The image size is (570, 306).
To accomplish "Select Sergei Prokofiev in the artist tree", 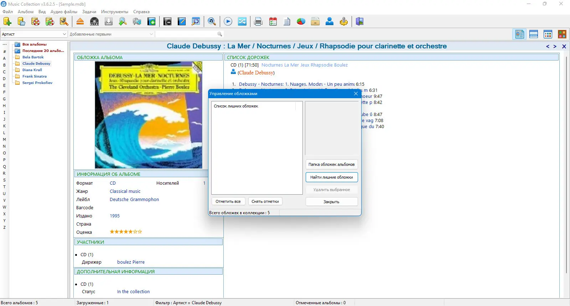I will 37,83.
